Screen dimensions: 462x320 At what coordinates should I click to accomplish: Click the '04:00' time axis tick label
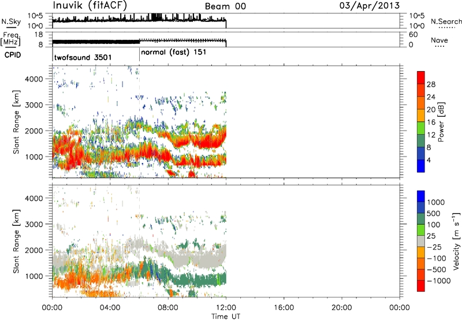coord(110,308)
